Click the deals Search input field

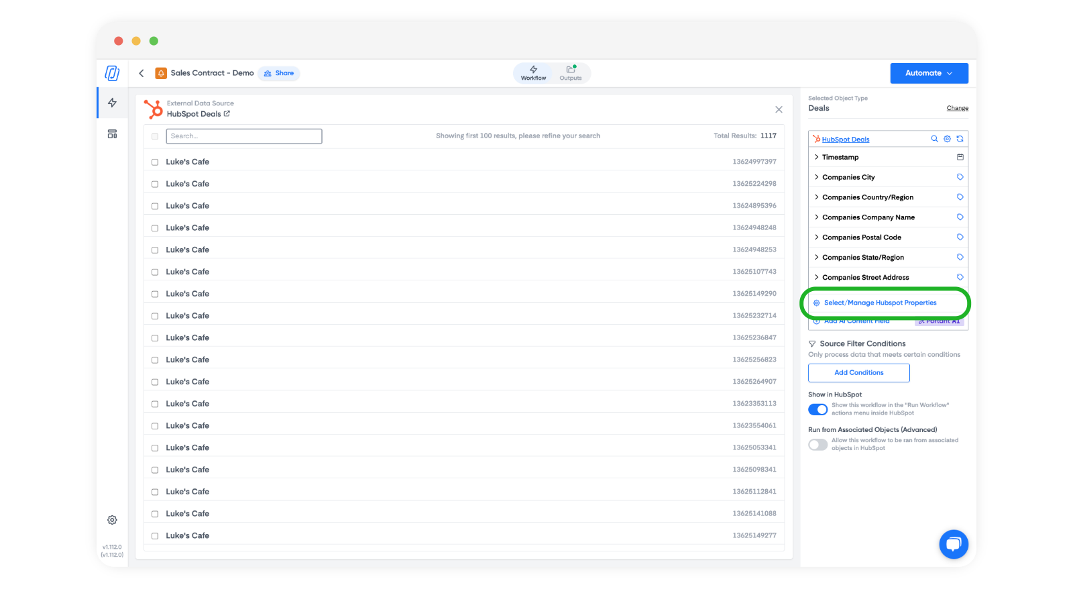[244, 136]
